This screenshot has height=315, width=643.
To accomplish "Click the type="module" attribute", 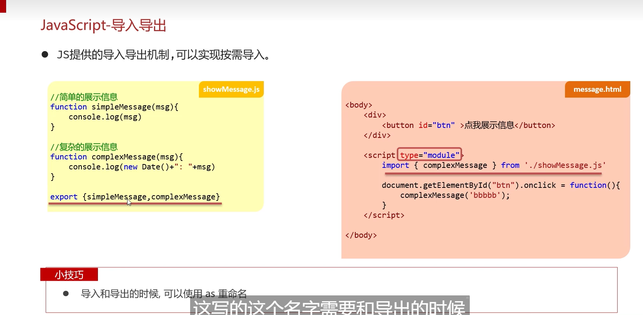I will click(429, 155).
